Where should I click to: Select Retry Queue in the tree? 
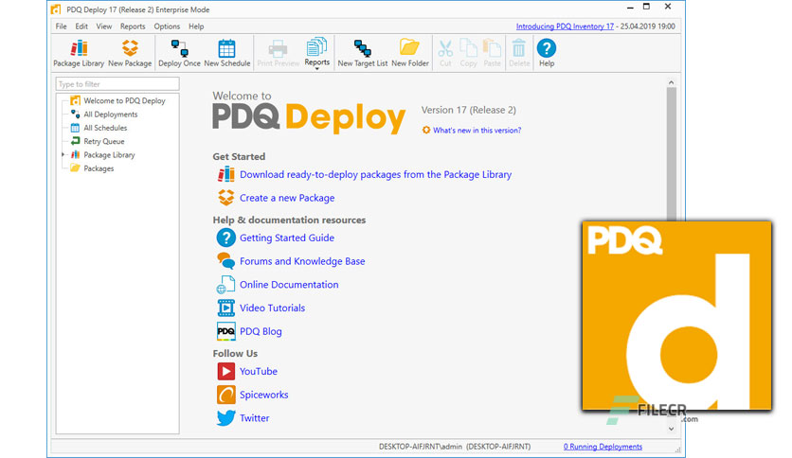click(103, 142)
